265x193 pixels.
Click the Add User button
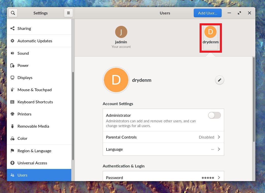click(x=207, y=13)
